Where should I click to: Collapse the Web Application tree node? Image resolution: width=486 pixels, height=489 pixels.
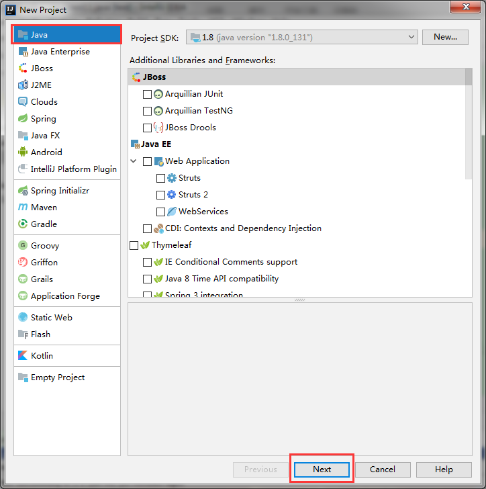coord(134,161)
